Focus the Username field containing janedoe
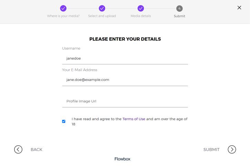Viewport: 250px width, 167px height. tap(125, 59)
